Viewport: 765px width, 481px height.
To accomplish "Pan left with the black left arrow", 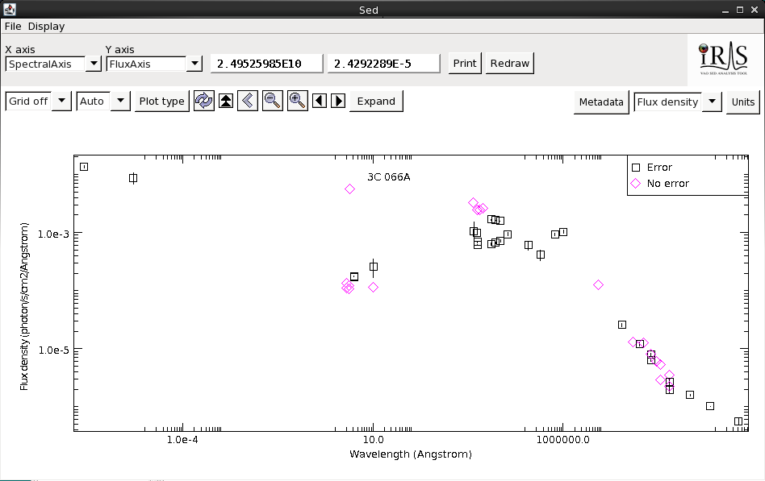I will click(320, 101).
